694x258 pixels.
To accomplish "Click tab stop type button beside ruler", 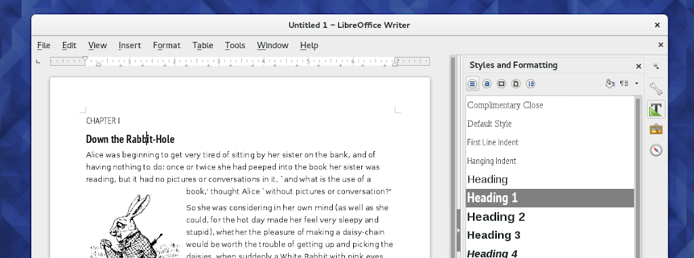I will pyautogui.click(x=38, y=62).
